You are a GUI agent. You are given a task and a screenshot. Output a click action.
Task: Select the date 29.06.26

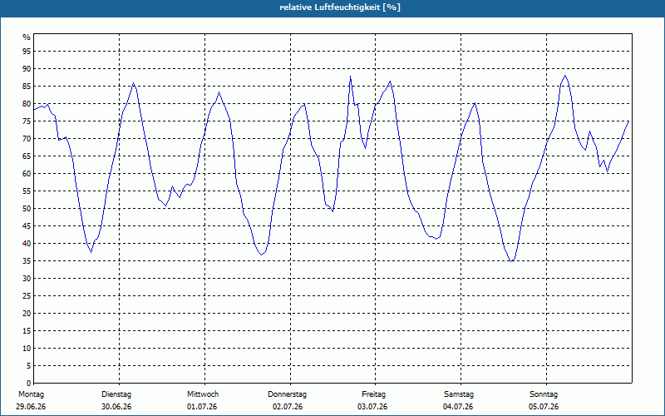31,407
